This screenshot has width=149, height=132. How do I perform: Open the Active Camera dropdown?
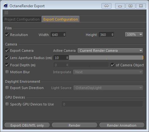point(110,51)
